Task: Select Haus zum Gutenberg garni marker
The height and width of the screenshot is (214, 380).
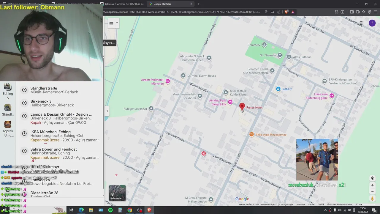Action: click(x=332, y=96)
